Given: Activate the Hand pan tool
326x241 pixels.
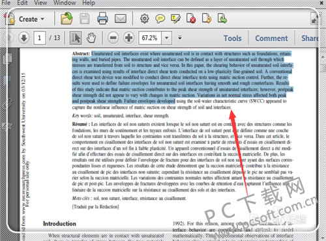Looking at the screenshot, I should (x=91, y=38).
